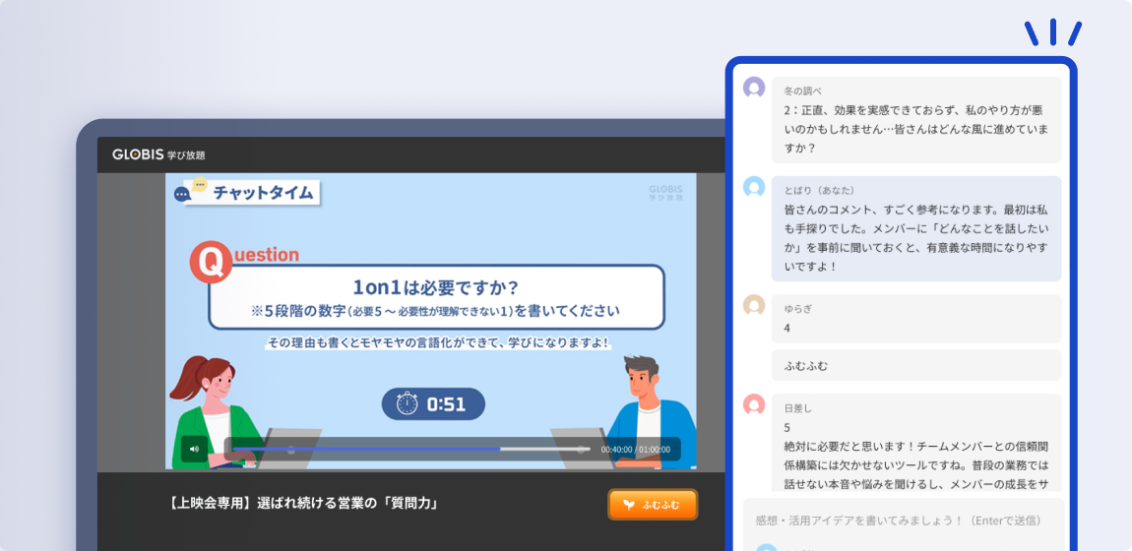Focus the 感想・活用アイデア comment input field
The width and height of the screenshot is (1132, 551).
(904, 520)
